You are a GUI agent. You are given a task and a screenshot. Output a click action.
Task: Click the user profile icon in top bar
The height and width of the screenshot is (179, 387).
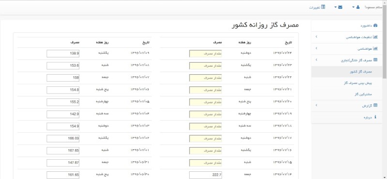(358, 7)
